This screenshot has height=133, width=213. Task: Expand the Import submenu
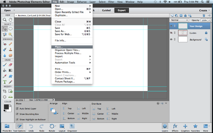coord(72,56)
